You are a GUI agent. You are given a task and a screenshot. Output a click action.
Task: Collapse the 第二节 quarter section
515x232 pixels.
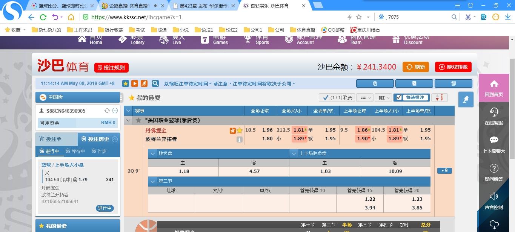152,181
